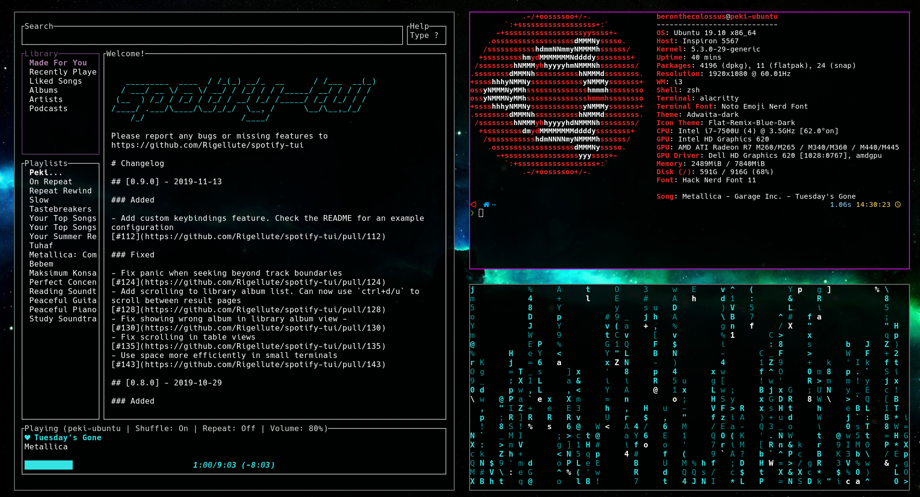The image size is (920, 497).
Task: Click the Ubuntu ASCII logo in neofetch terminal
Action: pos(557,95)
